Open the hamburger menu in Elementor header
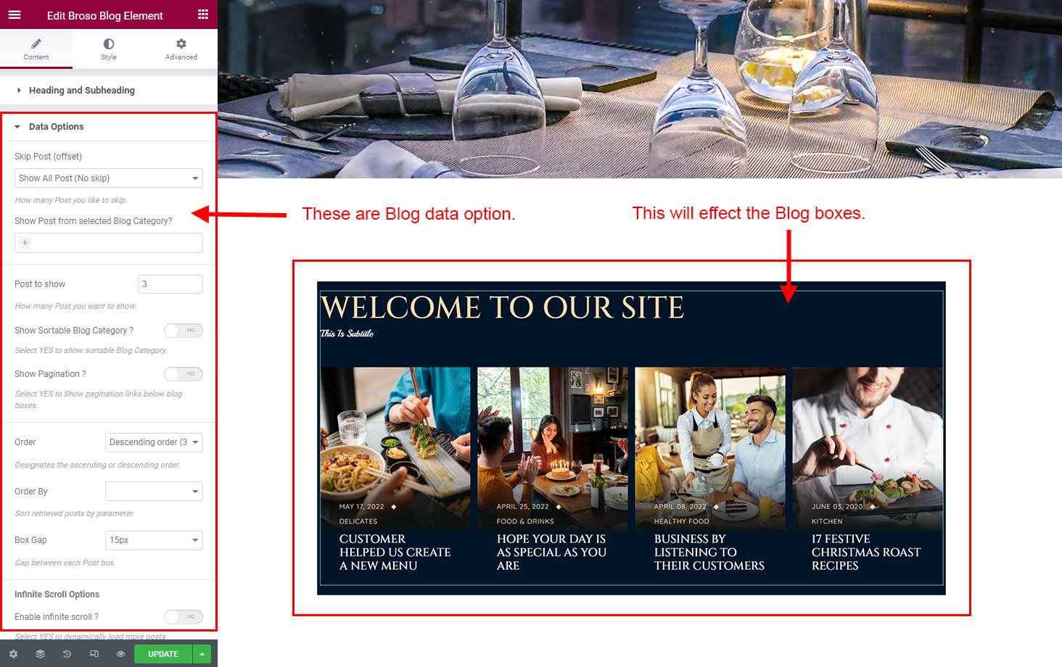 click(x=15, y=14)
